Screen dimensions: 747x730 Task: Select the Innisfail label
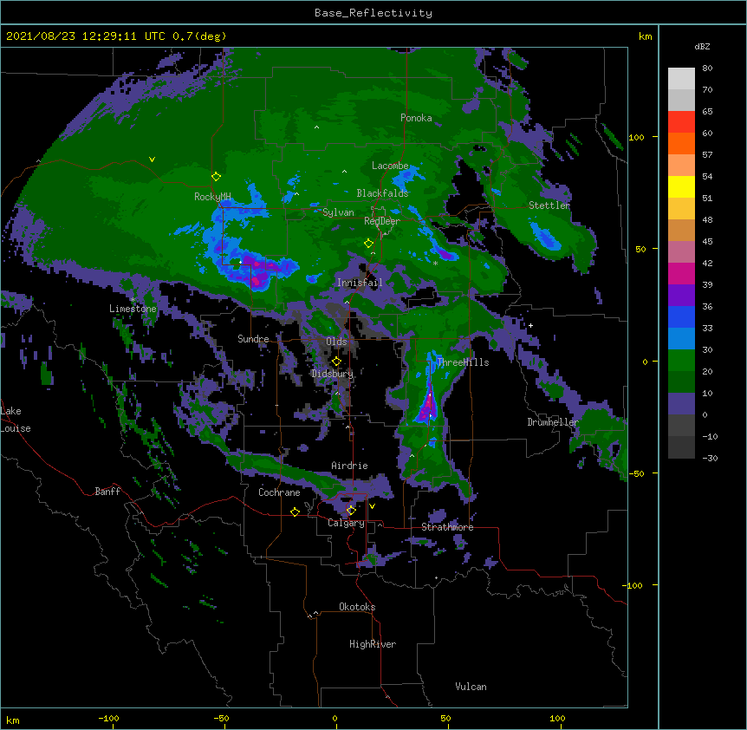click(x=360, y=283)
